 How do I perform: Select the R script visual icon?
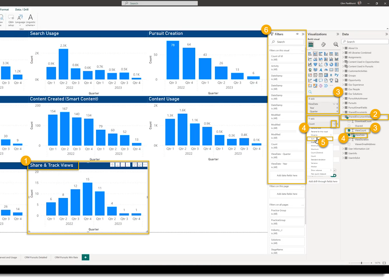coord(331,75)
